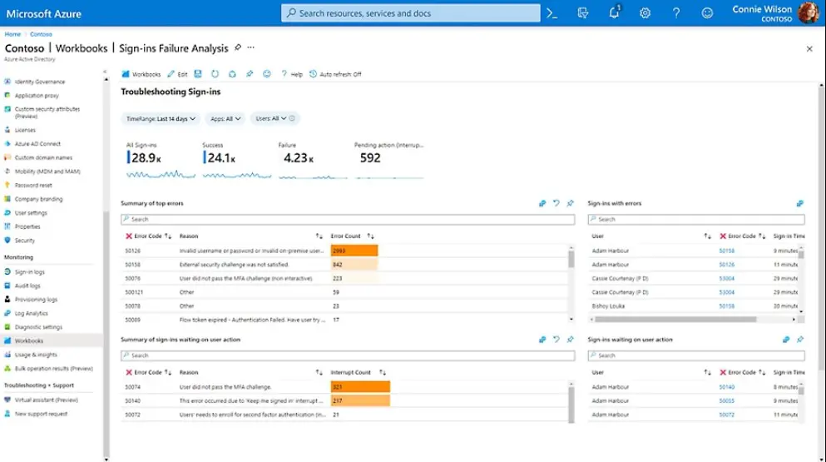Screen dimensions: 826x462
Task: Click the share icon in the workbook toolbar
Action: [x=232, y=74]
